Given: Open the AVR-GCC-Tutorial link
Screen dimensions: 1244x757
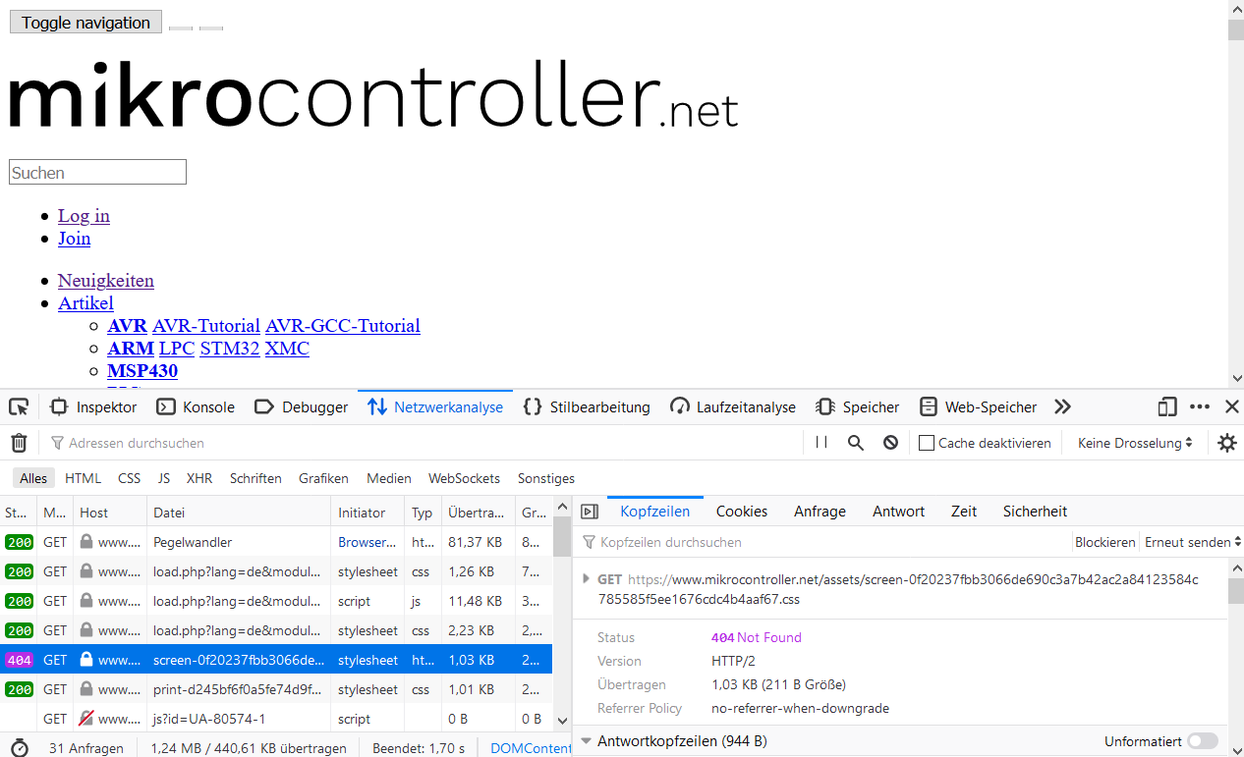Looking at the screenshot, I should (343, 326).
